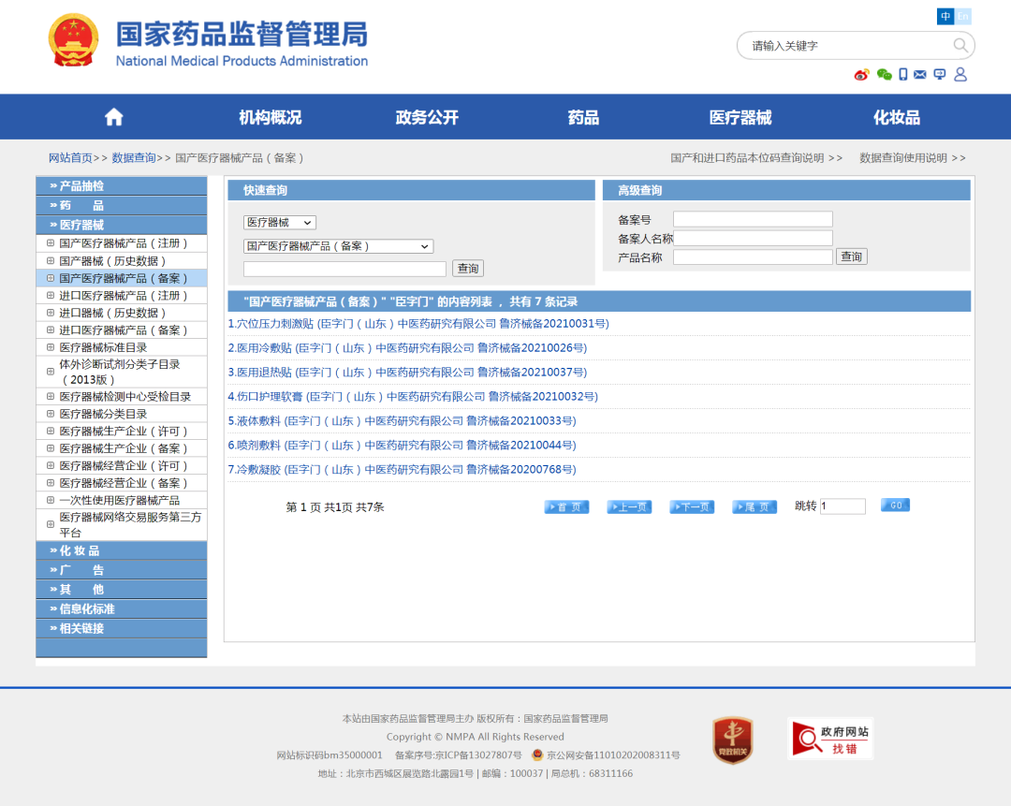
Task: Click the user account icon
Action: pos(960,75)
